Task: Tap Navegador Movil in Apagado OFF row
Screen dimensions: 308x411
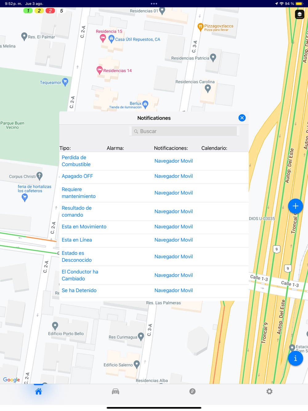Action: tap(174, 176)
